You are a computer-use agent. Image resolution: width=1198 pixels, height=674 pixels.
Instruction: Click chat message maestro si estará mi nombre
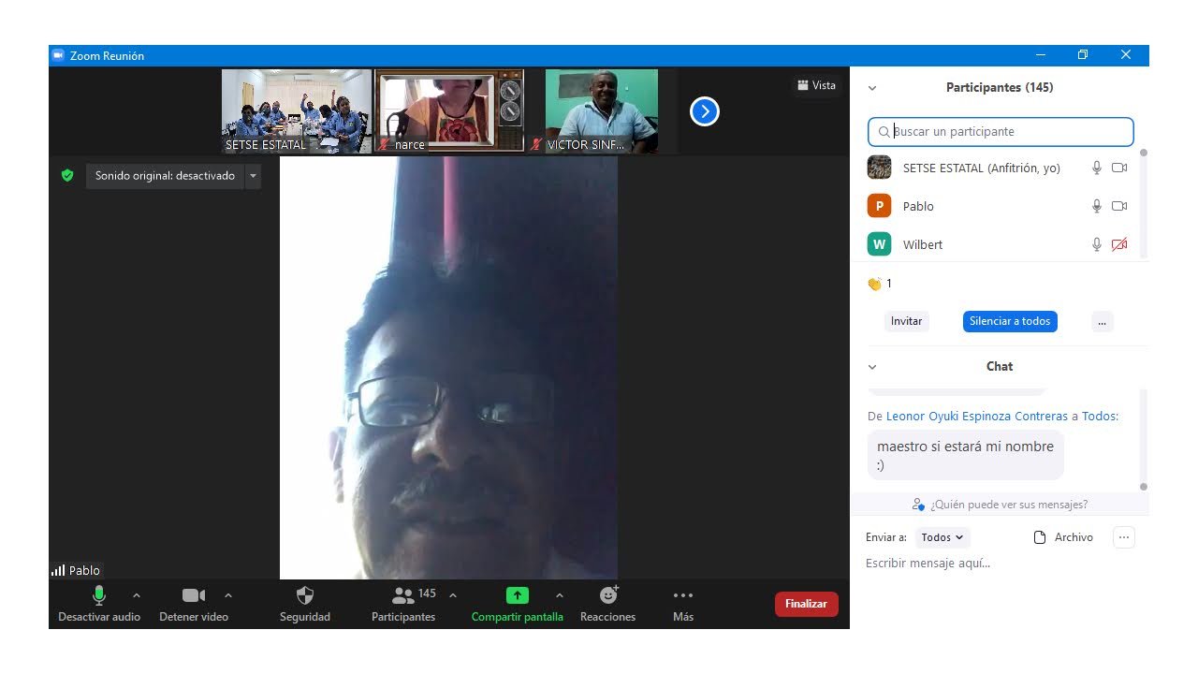tap(965, 455)
